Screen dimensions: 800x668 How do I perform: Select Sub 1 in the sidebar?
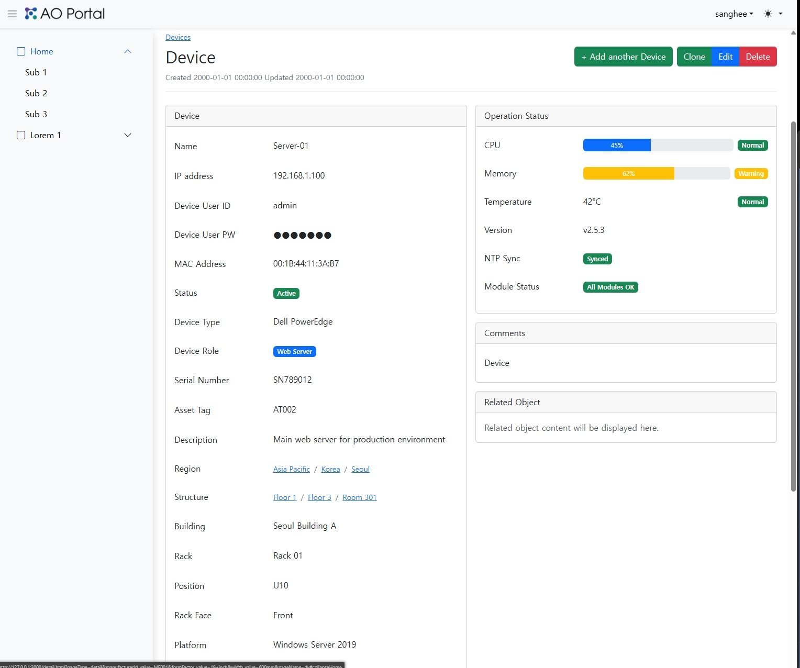(x=36, y=72)
